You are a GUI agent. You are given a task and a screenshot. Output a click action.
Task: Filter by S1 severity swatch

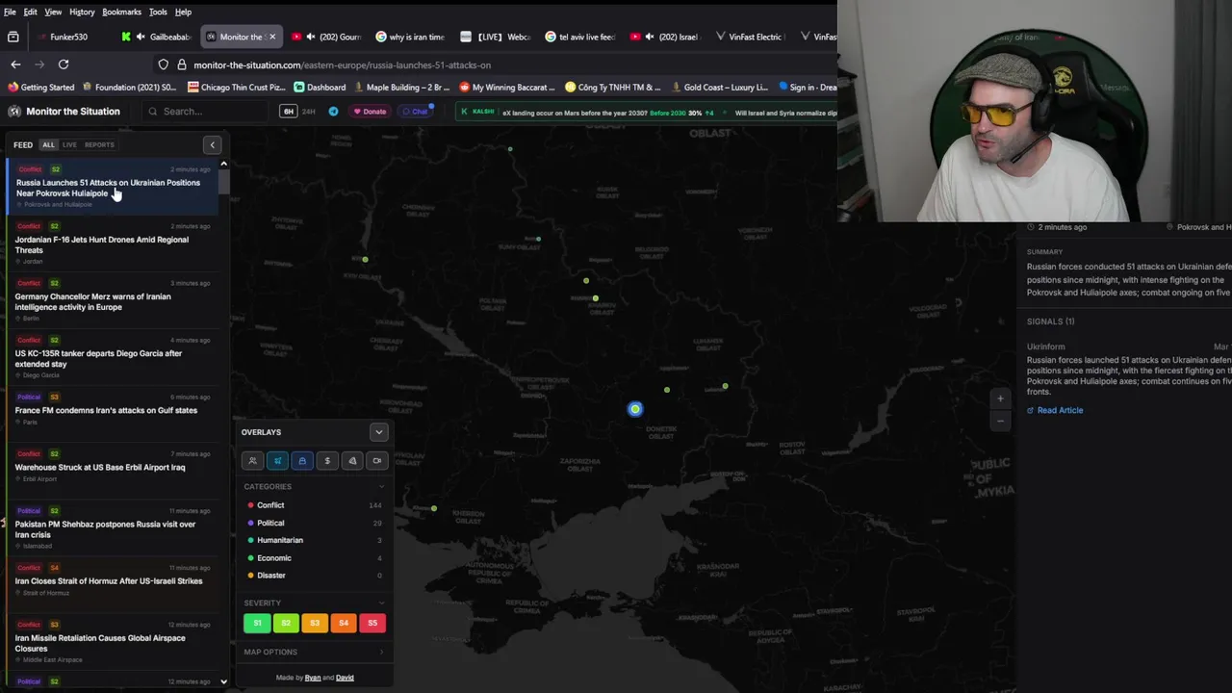257,623
